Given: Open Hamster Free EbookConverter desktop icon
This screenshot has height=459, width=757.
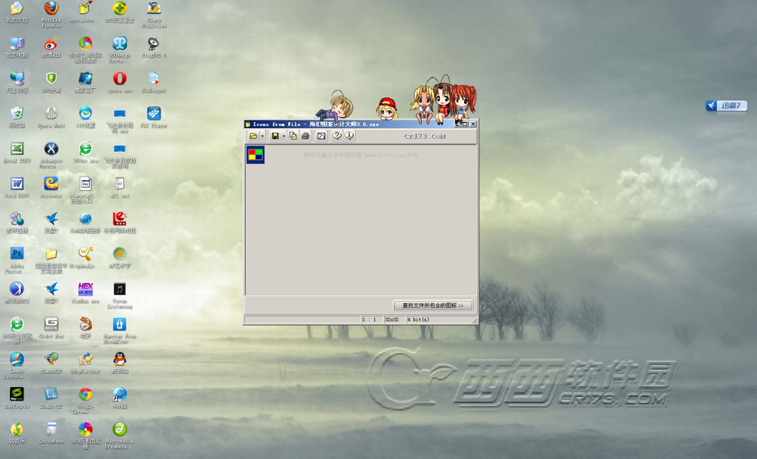Looking at the screenshot, I should [x=119, y=330].
